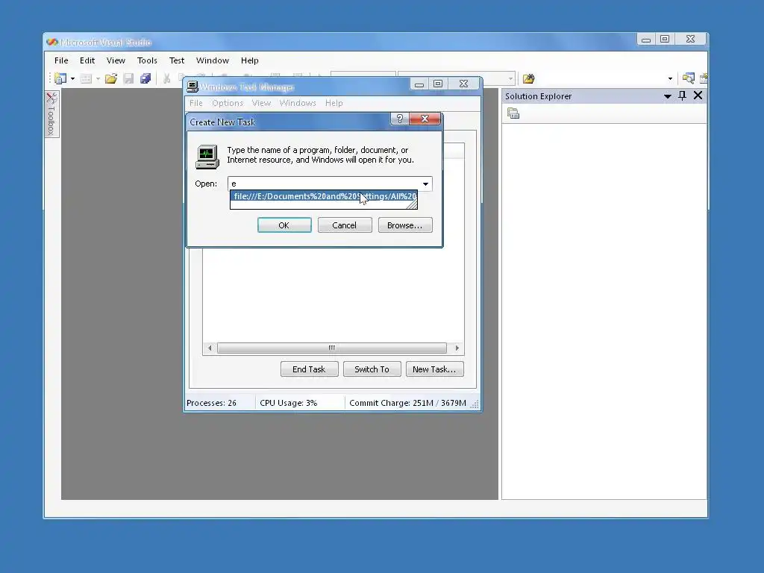Open the Window menu in Visual Studio
764x573 pixels.
click(x=213, y=60)
